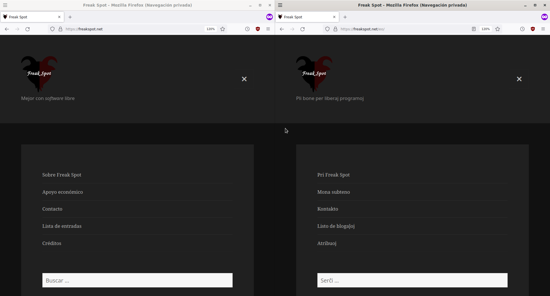
Task: Open the Apoyo económico link
Action: [62, 192]
